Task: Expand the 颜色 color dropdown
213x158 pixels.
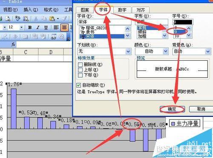Action: pos(165,51)
